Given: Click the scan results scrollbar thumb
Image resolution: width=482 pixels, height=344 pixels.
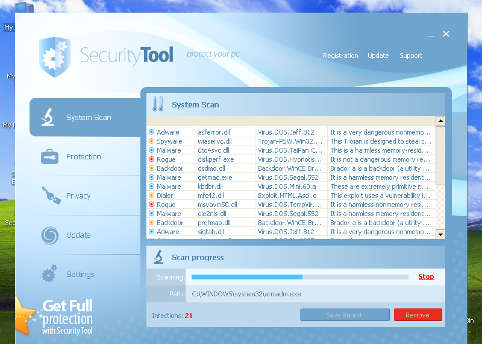Looking at the screenshot, I should point(440,155).
